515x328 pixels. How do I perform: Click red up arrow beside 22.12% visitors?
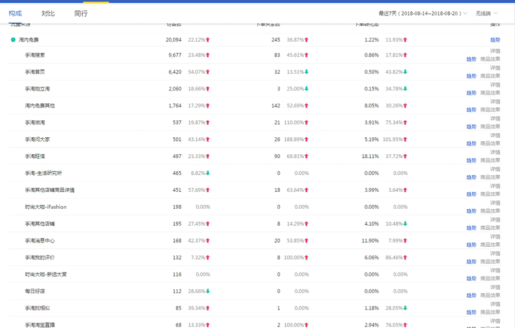[208, 40]
